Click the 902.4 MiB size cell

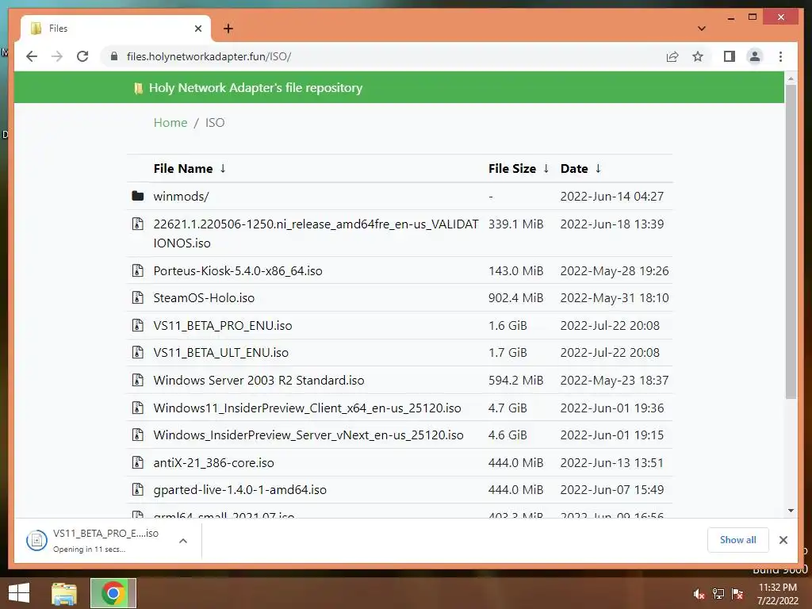pyautogui.click(x=515, y=298)
